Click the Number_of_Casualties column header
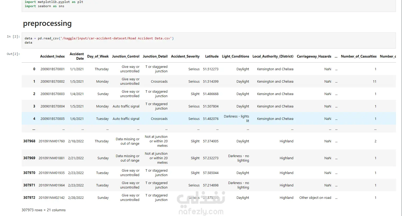 coord(359,56)
